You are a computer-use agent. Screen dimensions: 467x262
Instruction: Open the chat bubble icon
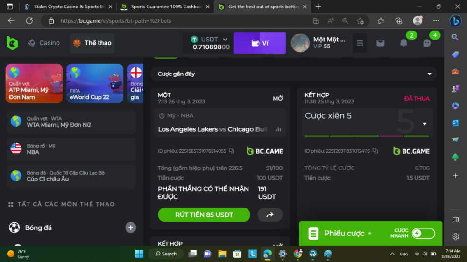pos(427,43)
